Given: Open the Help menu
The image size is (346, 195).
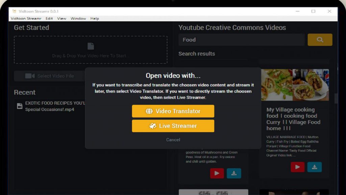Looking at the screenshot, I should pos(95,18).
